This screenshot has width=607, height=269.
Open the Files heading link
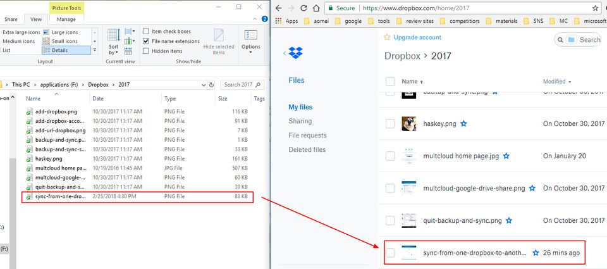tap(297, 80)
